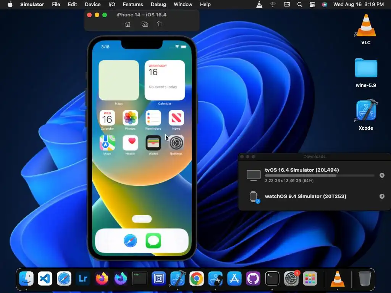
Task: Open GitHub Desktop from the Dock
Action: [253, 278]
